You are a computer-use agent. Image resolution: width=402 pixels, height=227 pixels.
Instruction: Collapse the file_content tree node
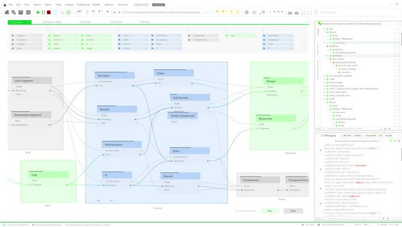328,59
